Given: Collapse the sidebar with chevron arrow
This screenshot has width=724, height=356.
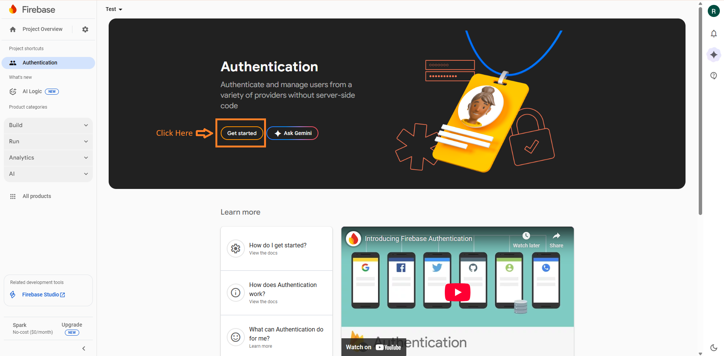Looking at the screenshot, I should click(x=84, y=348).
